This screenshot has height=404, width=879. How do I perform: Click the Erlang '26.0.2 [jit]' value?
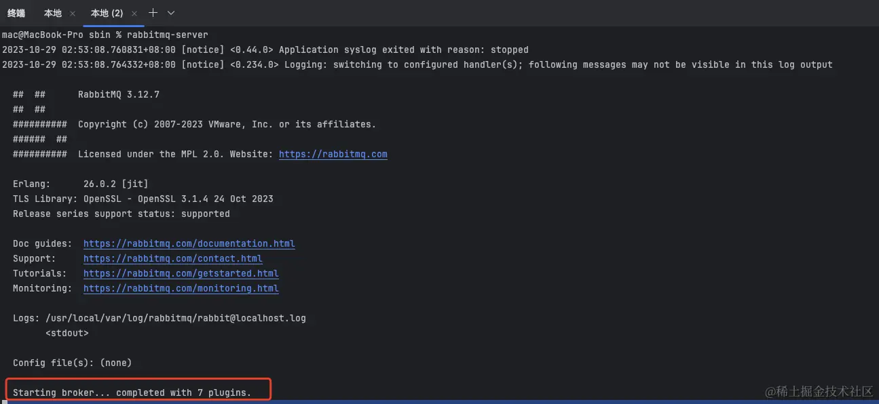tap(116, 184)
